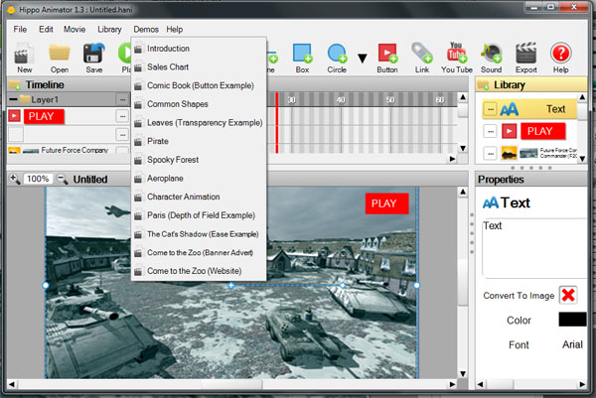Toggle the Convert To Image checkbox

568,296
